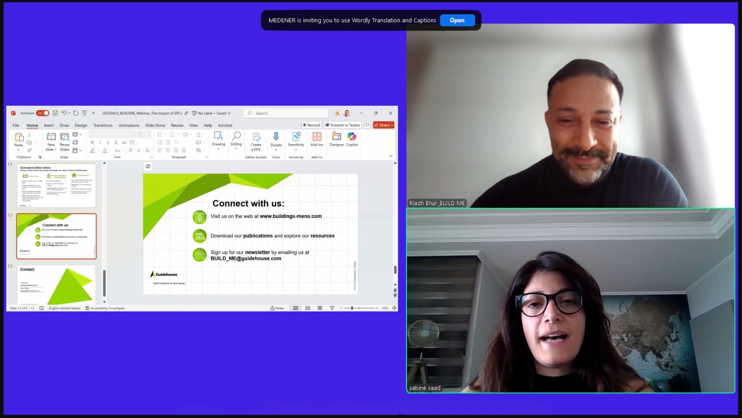The image size is (742, 418).
Task: Expand Customize Quick Access Toolbar arrow
Action: (93, 114)
